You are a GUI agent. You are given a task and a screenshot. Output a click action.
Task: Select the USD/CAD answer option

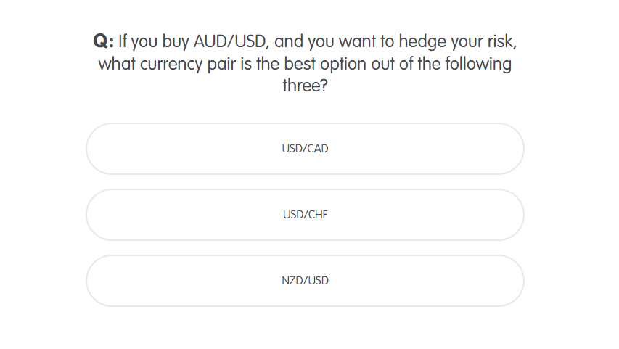305,149
